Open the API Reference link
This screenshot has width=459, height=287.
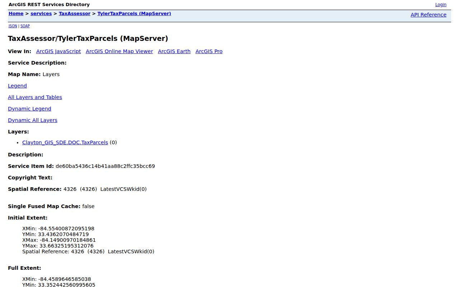[x=429, y=15]
